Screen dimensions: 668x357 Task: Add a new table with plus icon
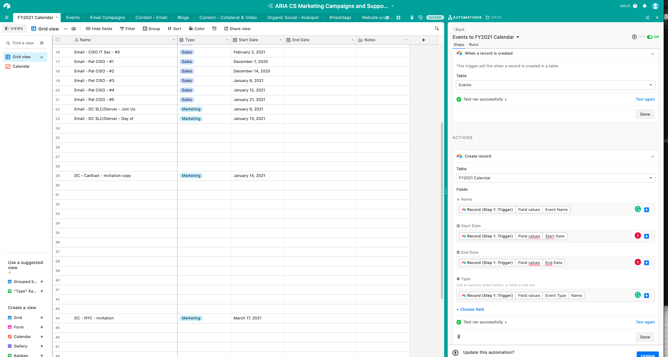tap(398, 17)
